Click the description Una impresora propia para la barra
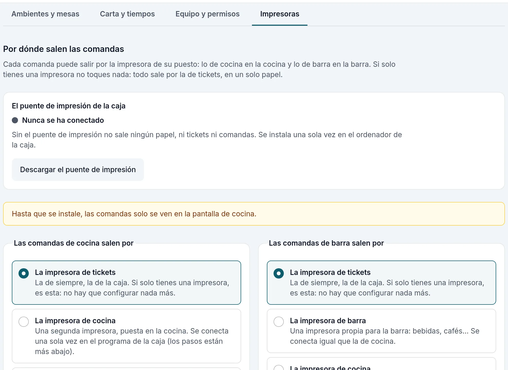The image size is (508, 370). 385,336
